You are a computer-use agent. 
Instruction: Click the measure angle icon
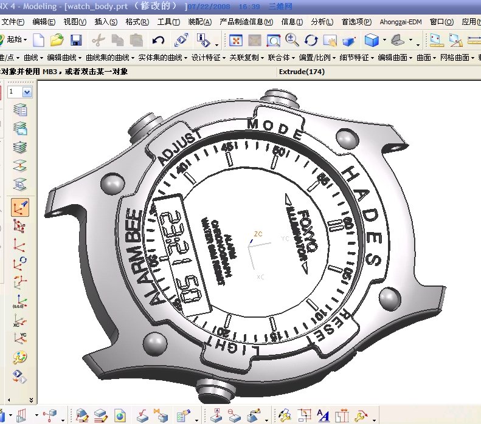[x=455, y=40]
